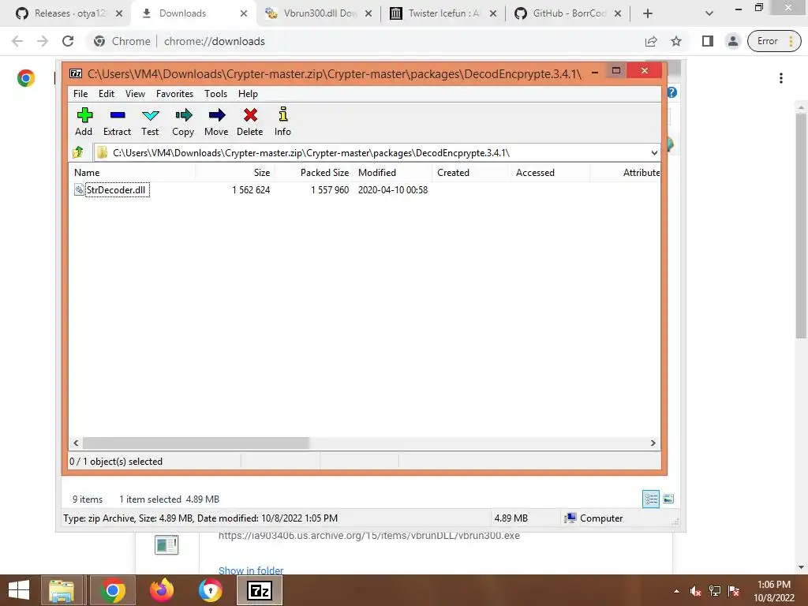Viewport: 808px width, 606px height.
Task: Go up one folder level in 7-Zip
Action: click(x=78, y=152)
